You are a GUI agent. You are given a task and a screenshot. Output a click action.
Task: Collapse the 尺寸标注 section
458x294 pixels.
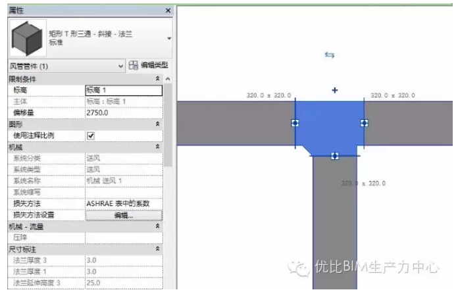pyautogui.click(x=157, y=249)
